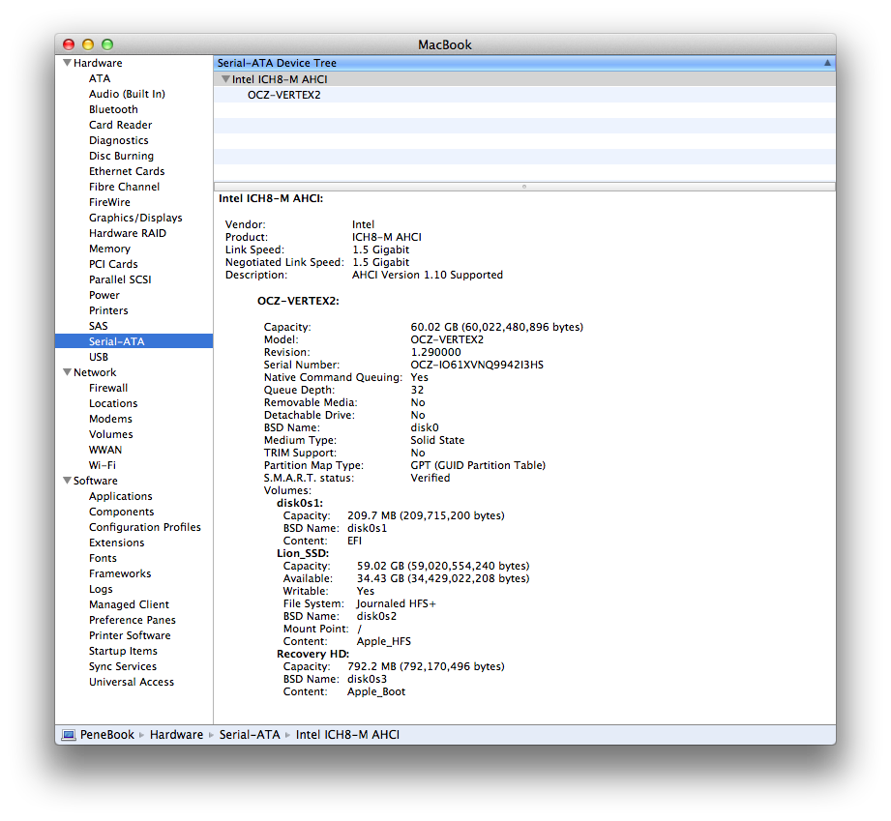Select Frameworks in the sidebar

click(120, 573)
